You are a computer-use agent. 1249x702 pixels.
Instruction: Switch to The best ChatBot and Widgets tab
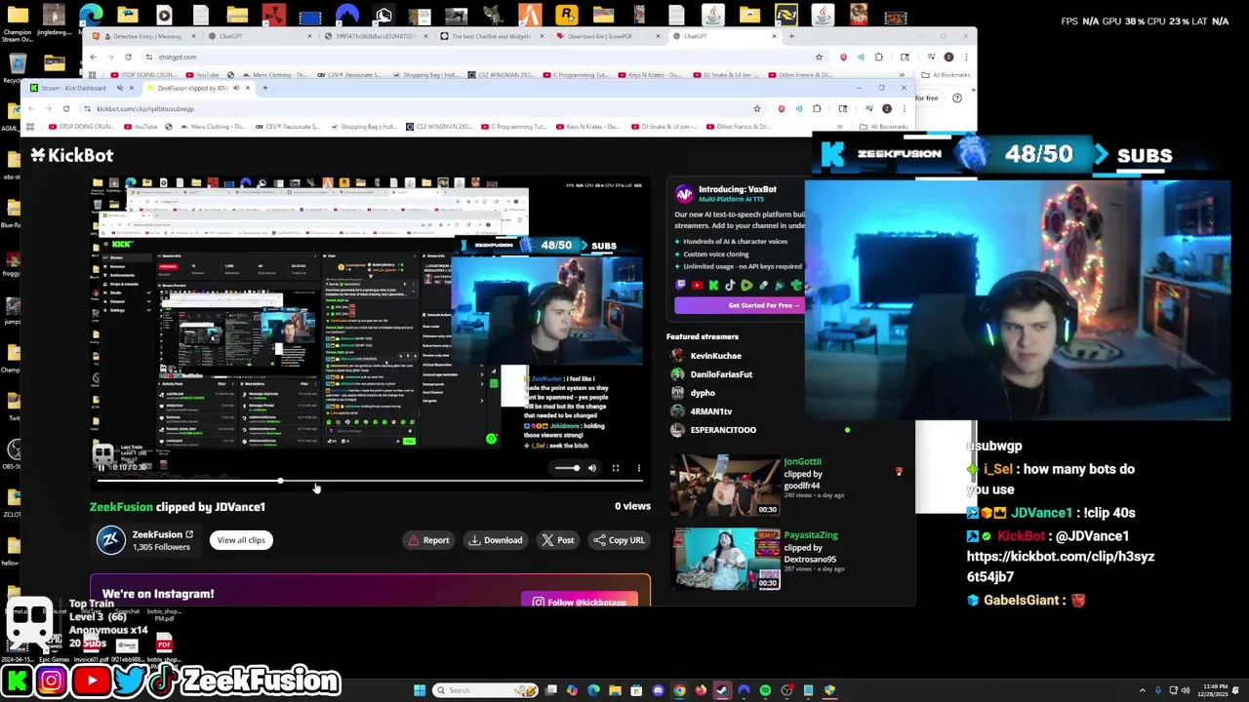(491, 36)
